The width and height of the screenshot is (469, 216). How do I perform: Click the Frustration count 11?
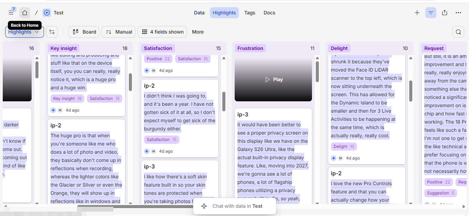312,48
